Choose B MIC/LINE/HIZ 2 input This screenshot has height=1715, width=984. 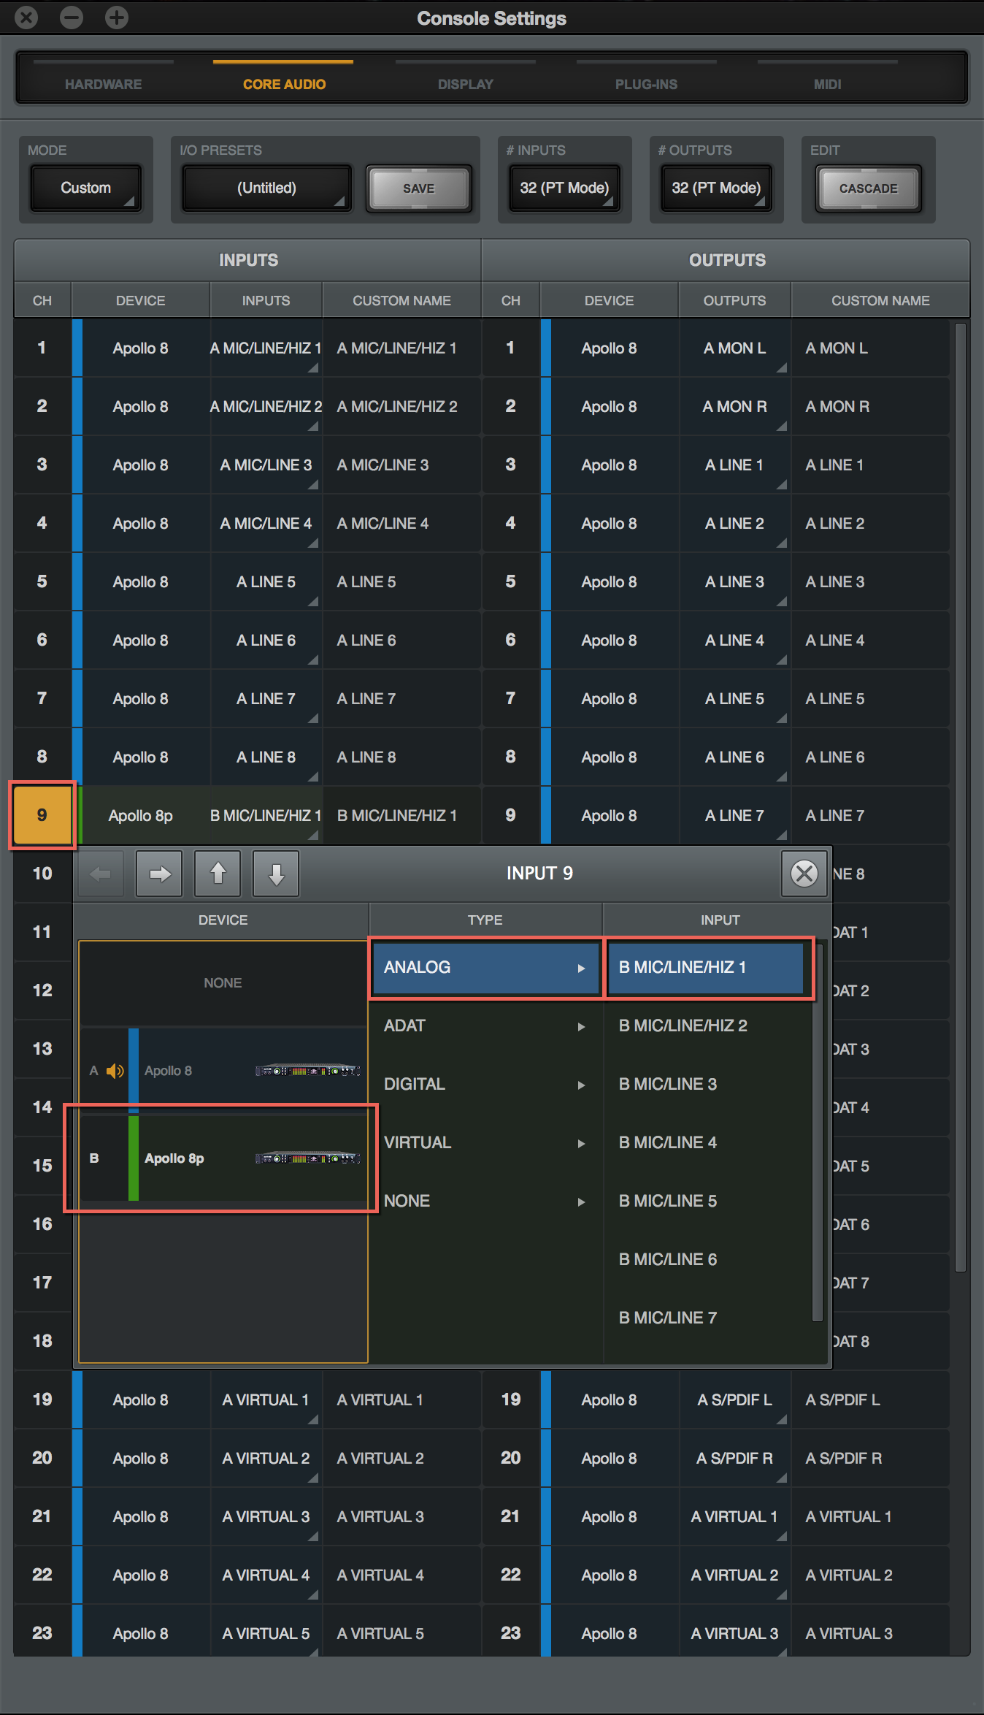coord(707,1026)
